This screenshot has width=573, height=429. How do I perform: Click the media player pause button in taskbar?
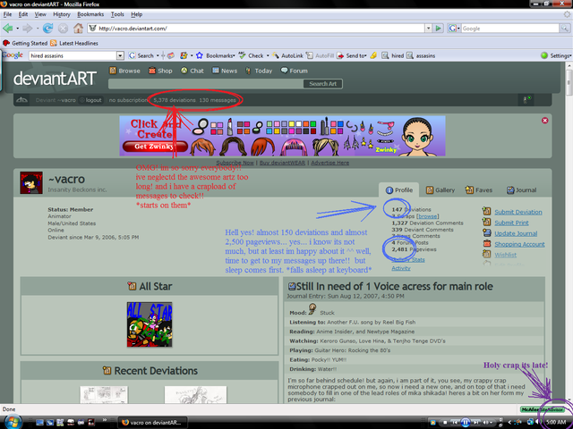coord(465,423)
